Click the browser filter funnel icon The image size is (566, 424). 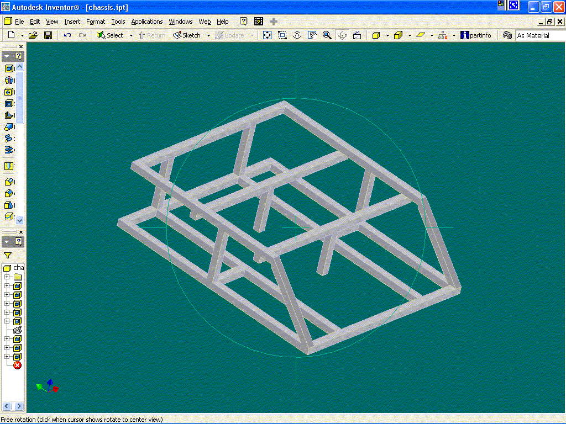(8, 255)
